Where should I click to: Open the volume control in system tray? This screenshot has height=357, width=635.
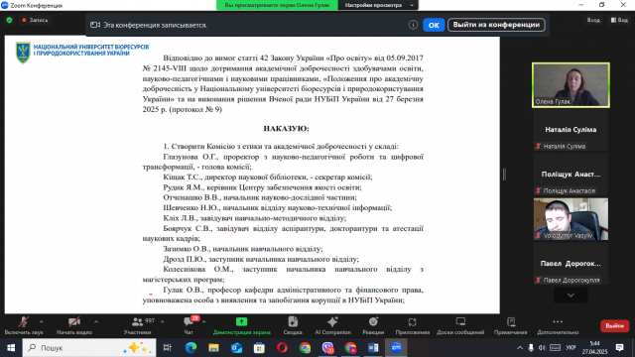[543, 348]
